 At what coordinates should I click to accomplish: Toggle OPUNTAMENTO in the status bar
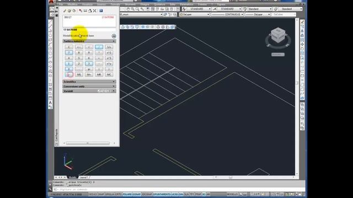(162, 194)
